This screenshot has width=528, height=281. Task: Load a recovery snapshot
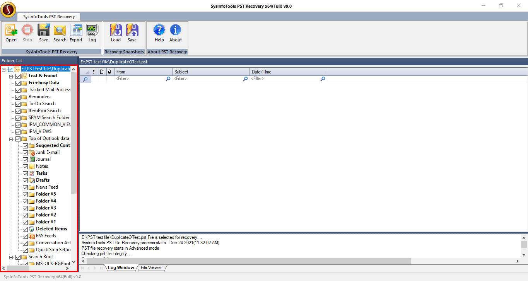(x=116, y=30)
